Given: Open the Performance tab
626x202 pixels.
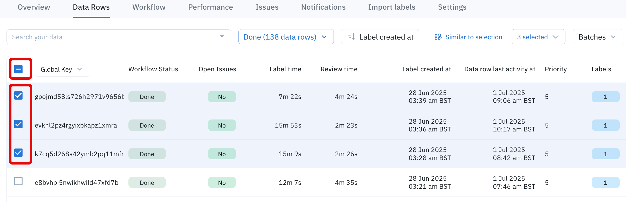Looking at the screenshot, I should [210, 7].
